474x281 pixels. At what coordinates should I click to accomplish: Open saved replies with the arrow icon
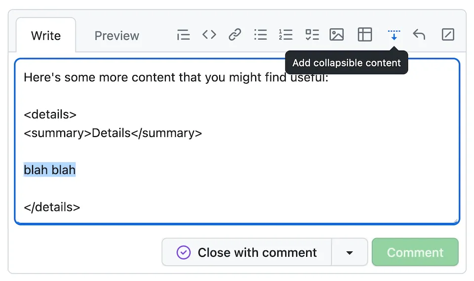[x=419, y=35]
